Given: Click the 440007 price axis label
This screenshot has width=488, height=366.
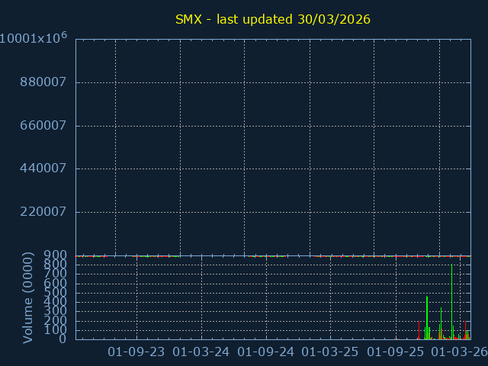Looking at the screenshot, I should click(x=44, y=169).
